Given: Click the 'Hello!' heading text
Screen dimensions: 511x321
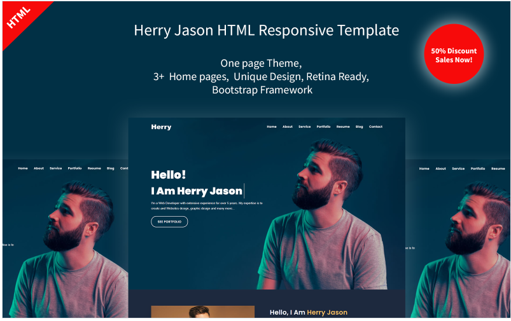Looking at the screenshot, I should 169,175.
